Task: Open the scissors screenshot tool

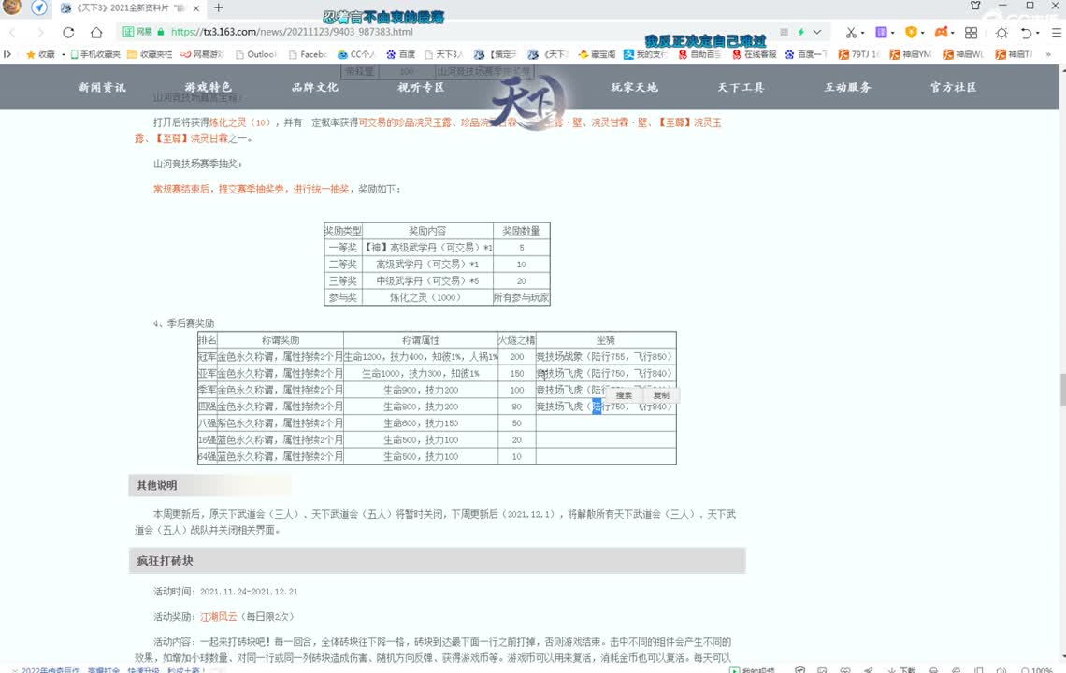Action: [851, 32]
